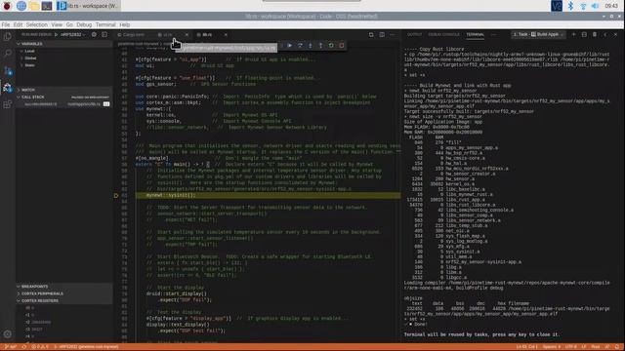Image resolution: width=625 pixels, height=351 pixels.
Task: Expand the WATCH section
Action: tap(63, 90)
